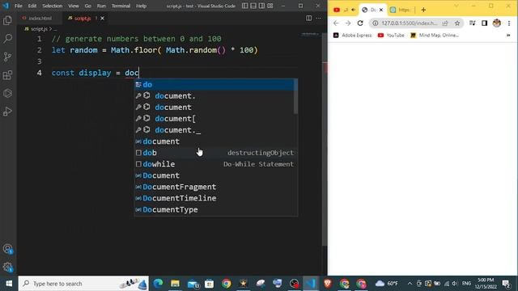The height and width of the screenshot is (291, 518).
Task: Open the Manage gear in VS Code
Action: pos(7,267)
